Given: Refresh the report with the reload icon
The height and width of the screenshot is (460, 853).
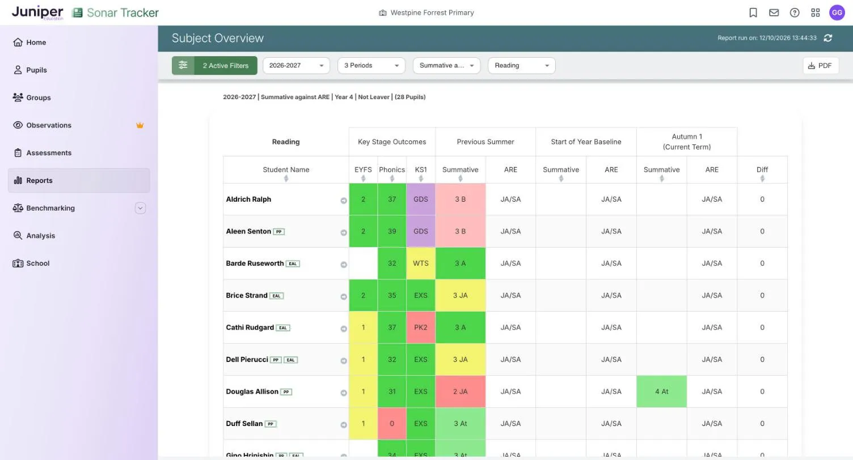Looking at the screenshot, I should 828,38.
